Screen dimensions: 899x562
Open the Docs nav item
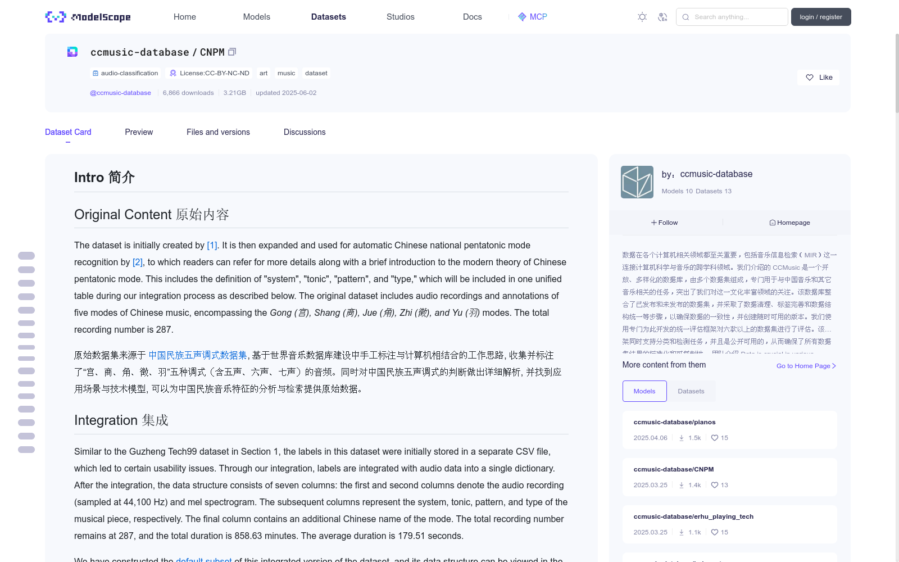coord(473,17)
